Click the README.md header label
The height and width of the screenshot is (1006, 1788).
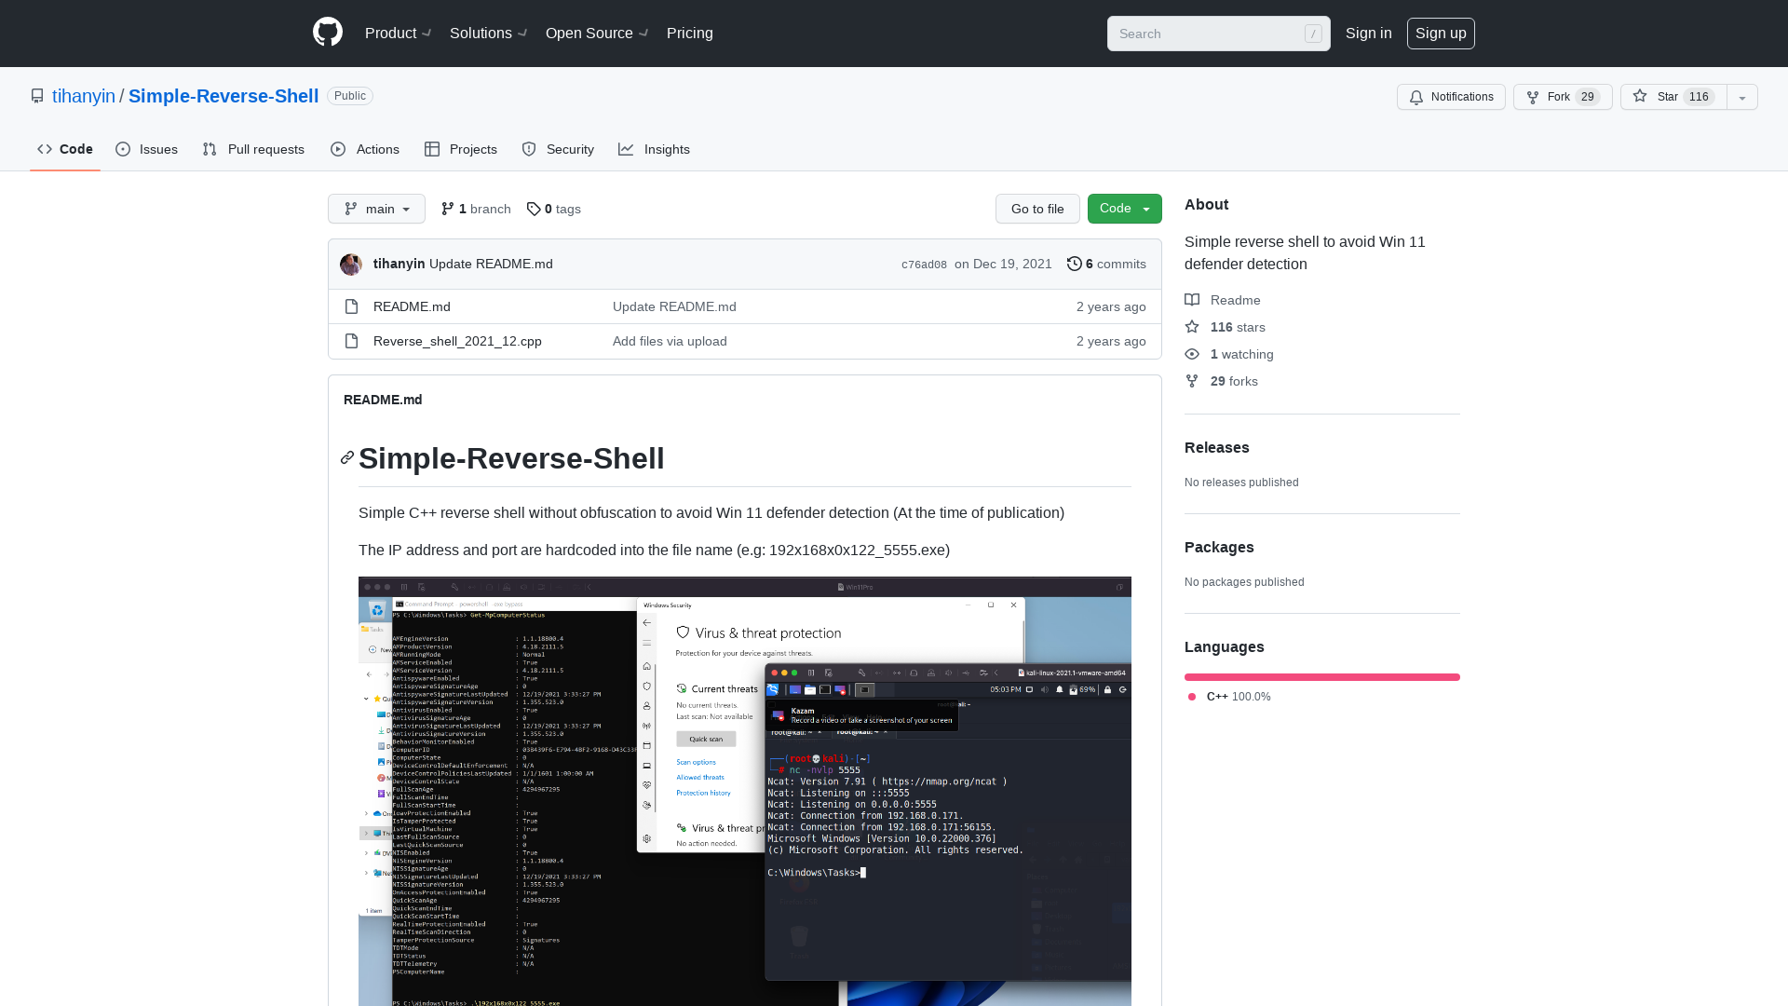click(383, 400)
